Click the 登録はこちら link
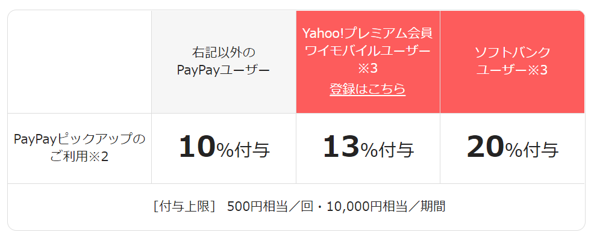The height and width of the screenshot is (241, 594). point(367,90)
